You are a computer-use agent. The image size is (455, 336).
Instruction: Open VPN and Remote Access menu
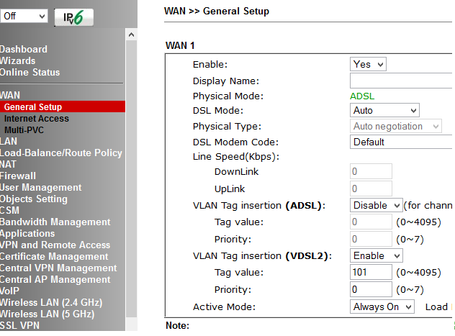coord(55,245)
